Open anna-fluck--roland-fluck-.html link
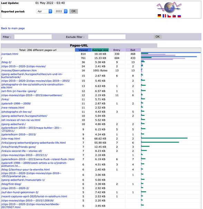Viewport: 203px width, 209px height. [x=38, y=159]
